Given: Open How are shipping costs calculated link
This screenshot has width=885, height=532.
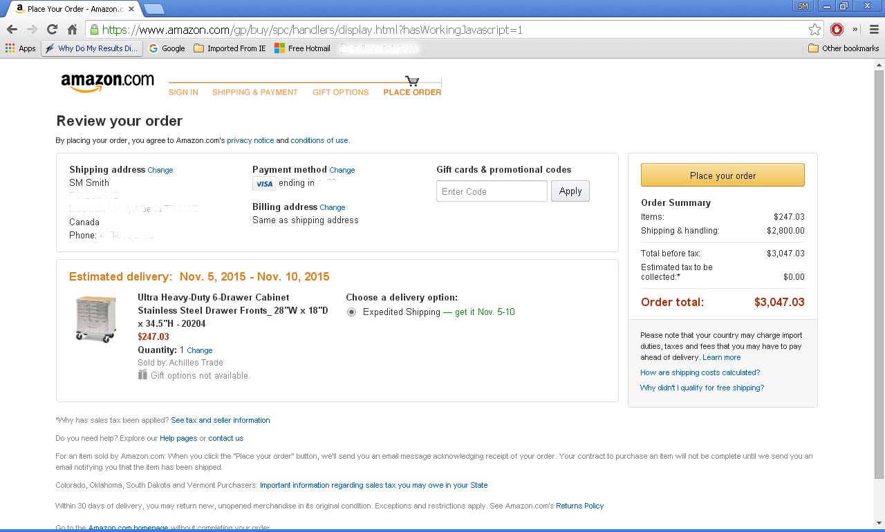Looking at the screenshot, I should [700, 372].
